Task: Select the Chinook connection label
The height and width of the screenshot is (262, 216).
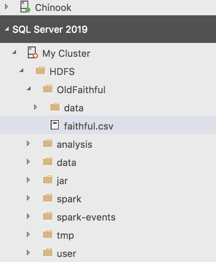Action: [x=53, y=8]
